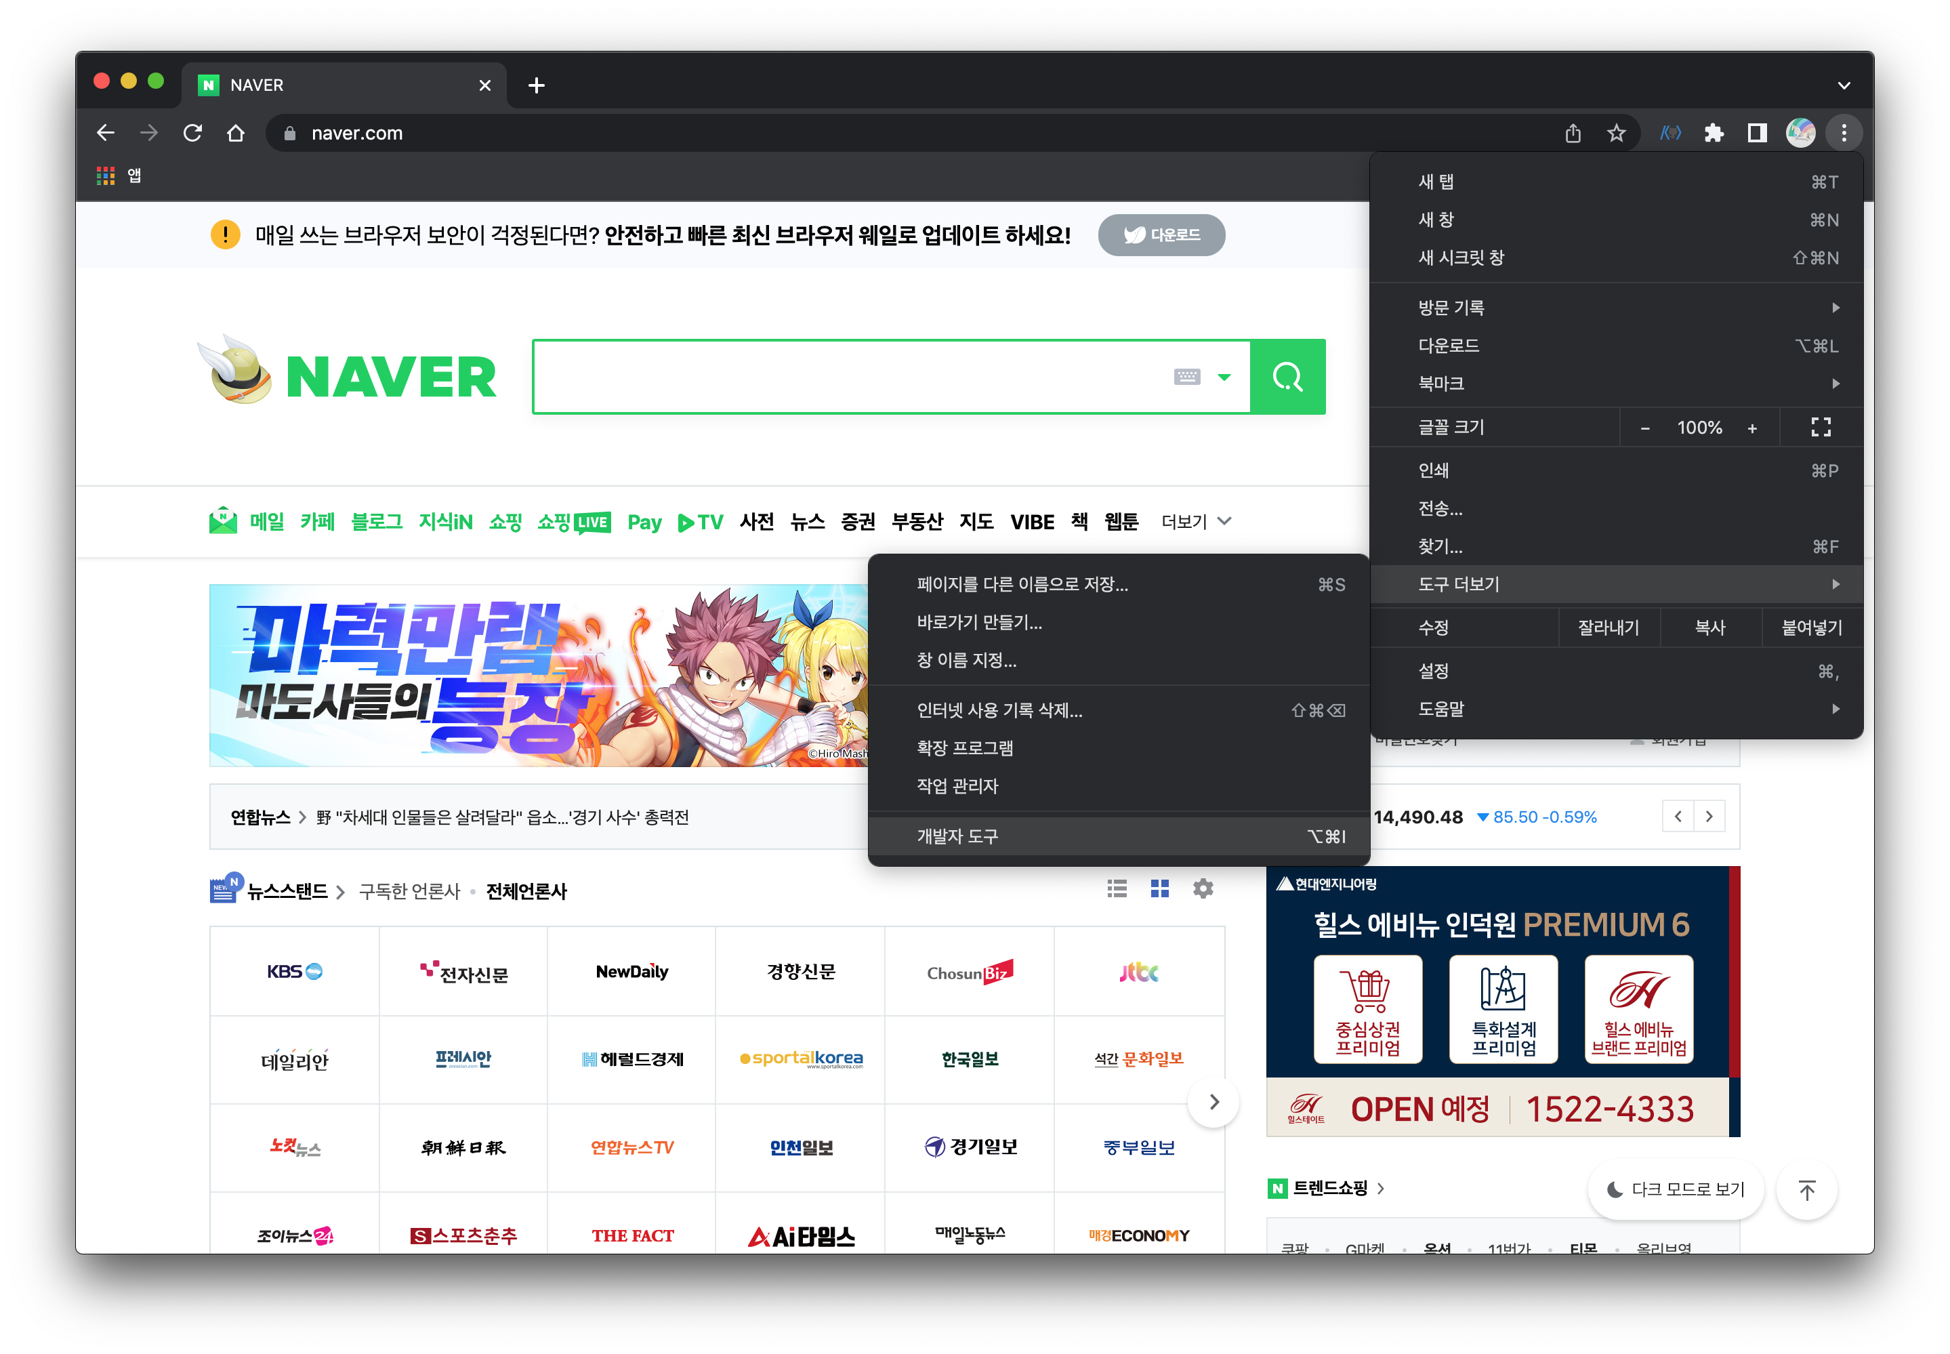Open the keyboard input dropdown arrow in the search box
1950x1354 pixels.
pyautogui.click(x=1224, y=377)
